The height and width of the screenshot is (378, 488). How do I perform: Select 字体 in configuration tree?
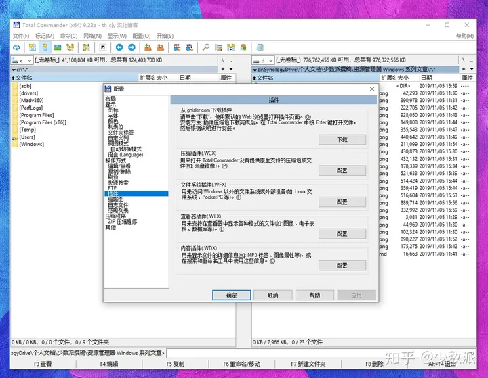113,116
